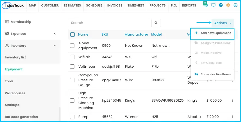Check the Compound Pressure Gauge checkbox
Viewport: 241px width, 122px height.
pos(72,80)
